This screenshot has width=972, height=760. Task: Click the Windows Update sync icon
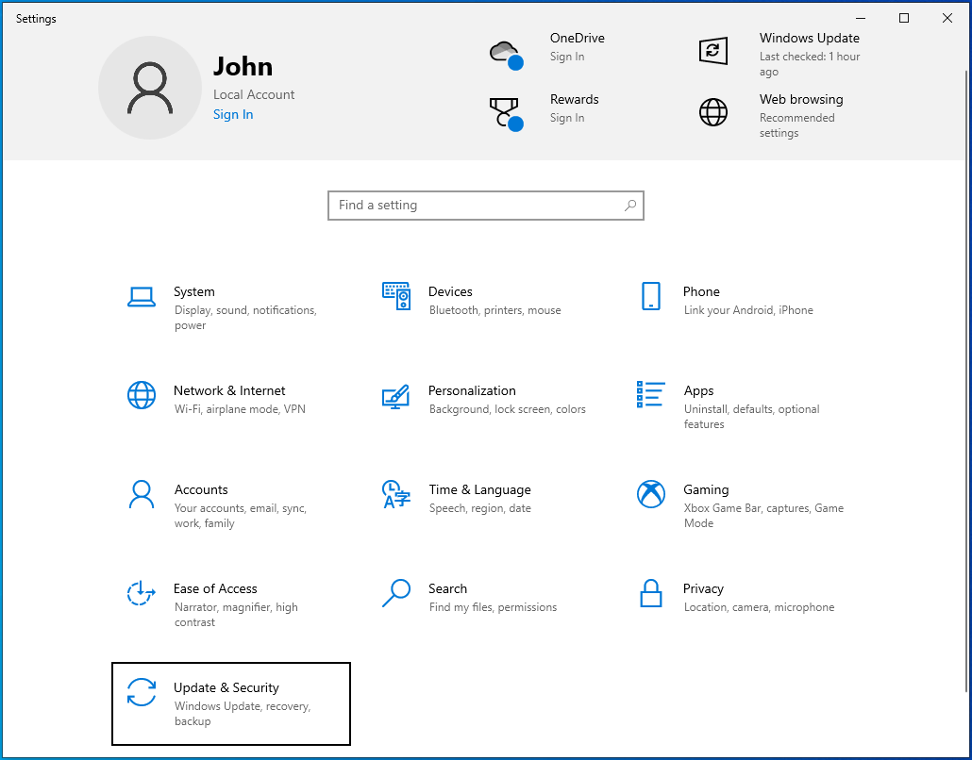coord(713,51)
